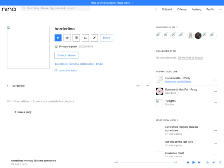Select the borderline track row
Image resolution: width=224 pixels, height=168 pixels.
(78, 86)
